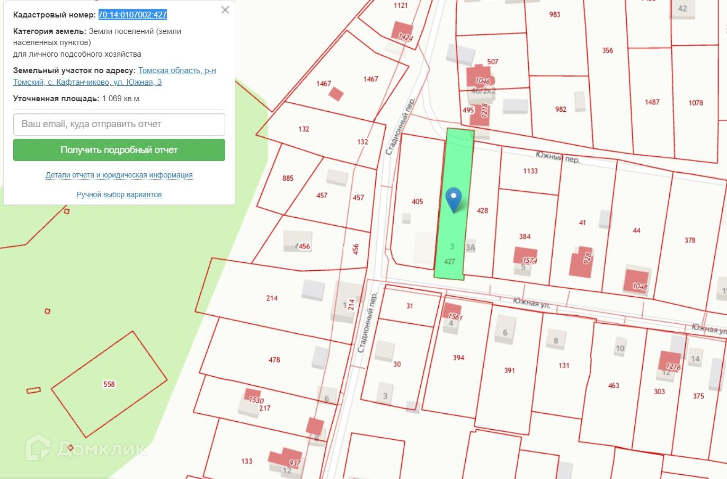Click the Южный пер. street label
Viewport: 727px width, 479px height.
coord(557,157)
